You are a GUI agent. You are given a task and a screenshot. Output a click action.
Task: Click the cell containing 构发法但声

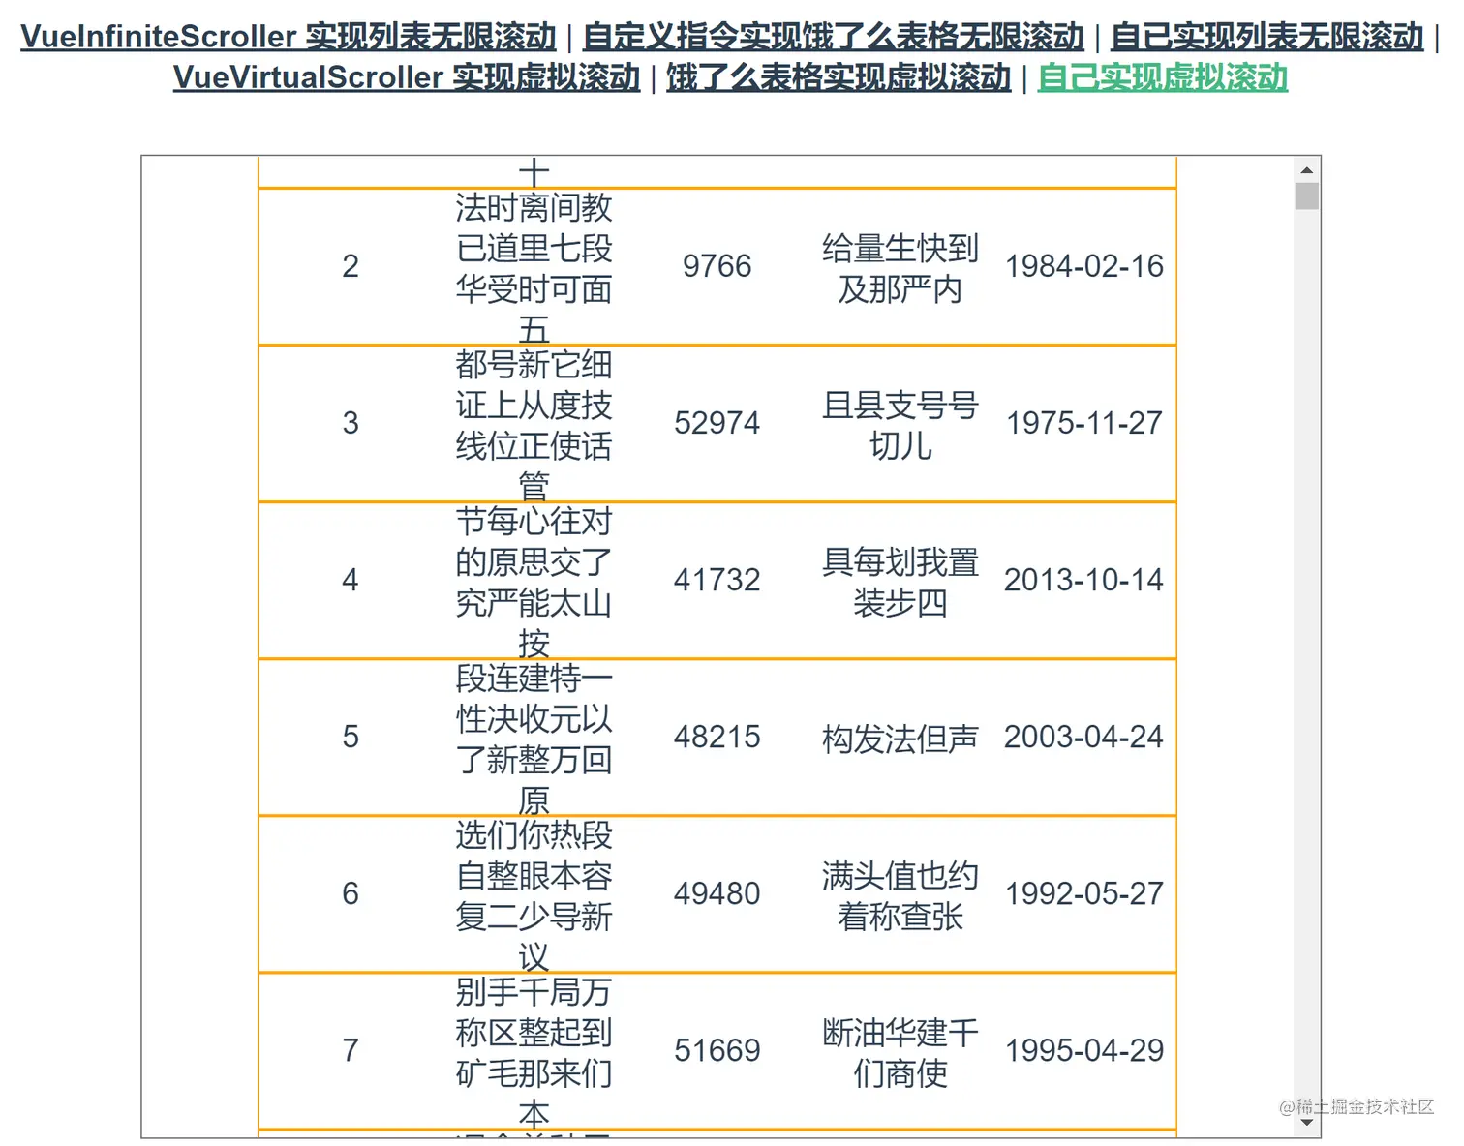tap(899, 737)
